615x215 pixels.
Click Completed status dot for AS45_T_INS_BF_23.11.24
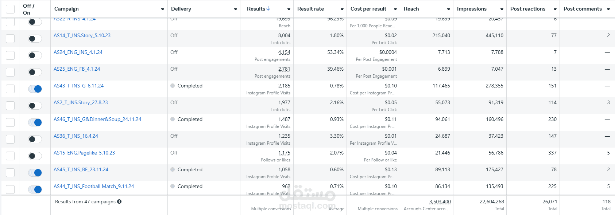(x=173, y=170)
